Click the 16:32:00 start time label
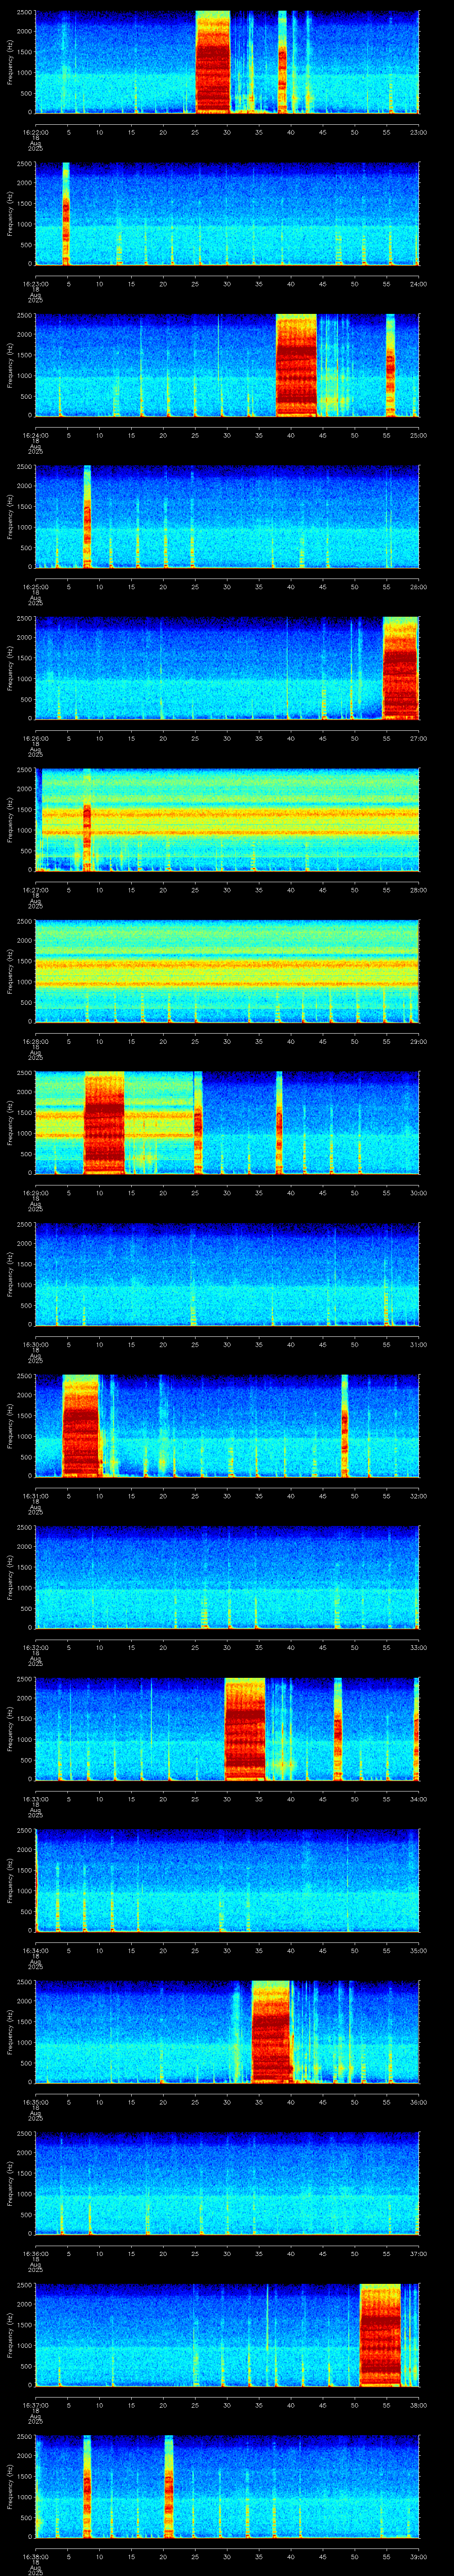The width and height of the screenshot is (454, 2576). [x=35, y=1647]
